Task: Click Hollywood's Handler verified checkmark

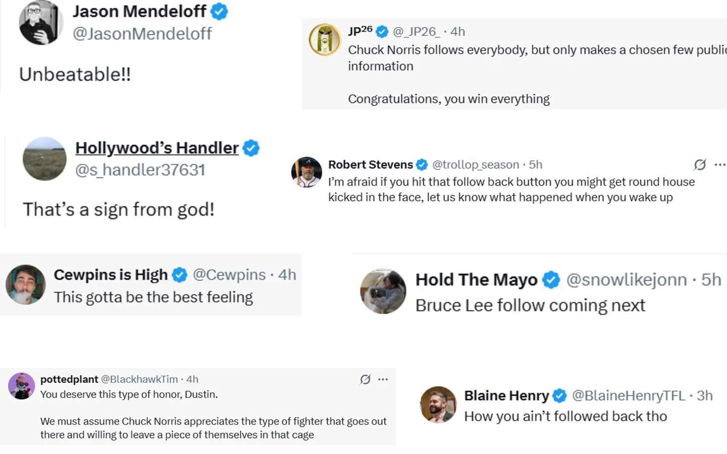Action: point(251,148)
